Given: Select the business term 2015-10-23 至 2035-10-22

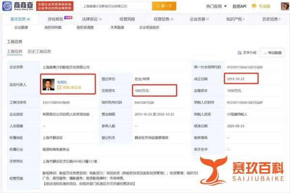Looking at the screenshot, I should (154, 114).
